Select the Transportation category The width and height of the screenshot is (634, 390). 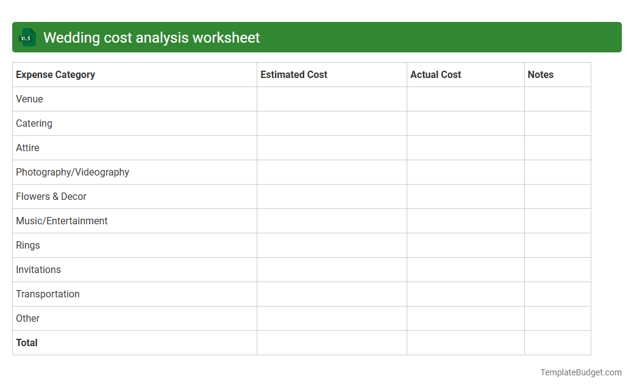coord(48,294)
